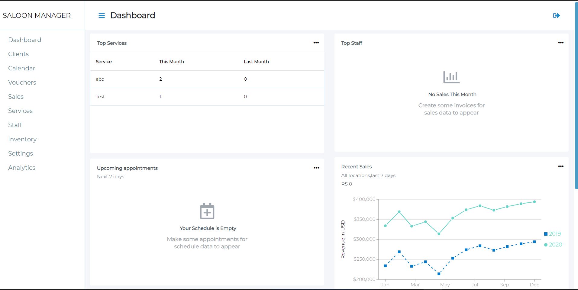Click the page vertical scrollbar
The height and width of the screenshot is (290, 578).
tap(576, 96)
